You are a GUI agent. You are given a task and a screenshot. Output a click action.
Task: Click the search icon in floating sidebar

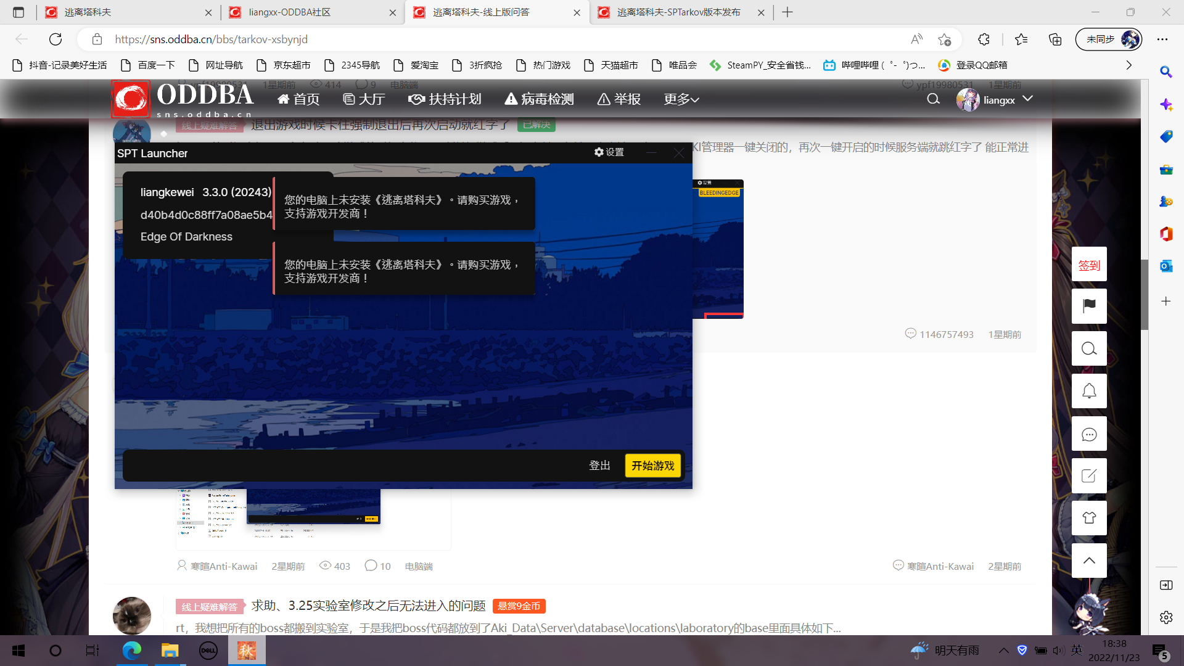click(x=1089, y=348)
